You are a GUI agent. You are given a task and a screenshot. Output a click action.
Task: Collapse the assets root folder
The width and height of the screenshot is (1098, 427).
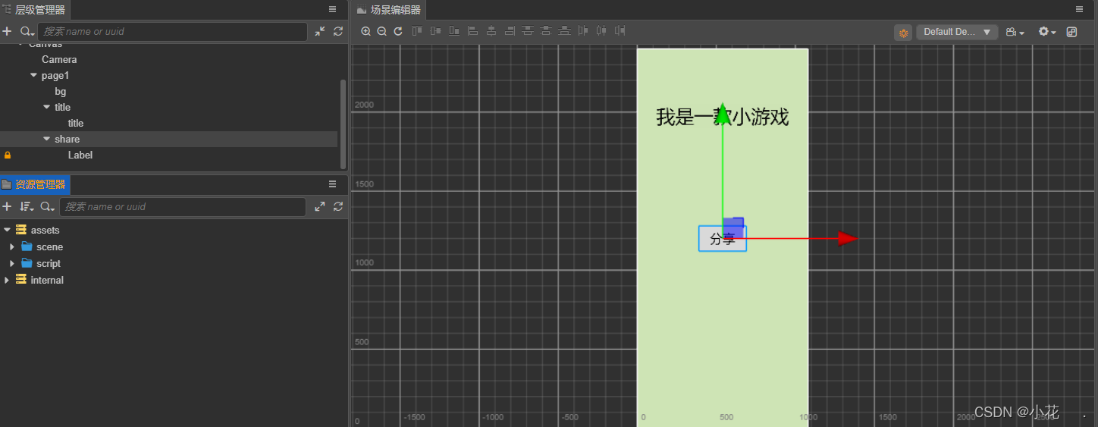click(7, 230)
